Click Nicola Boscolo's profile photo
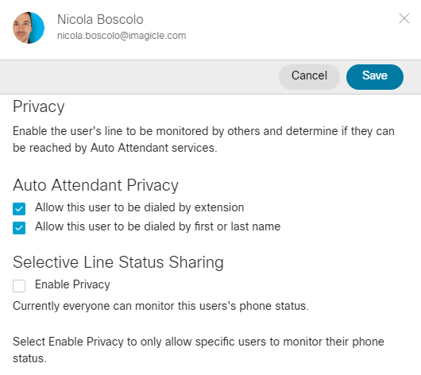This screenshot has height=375, width=421. coord(29,28)
